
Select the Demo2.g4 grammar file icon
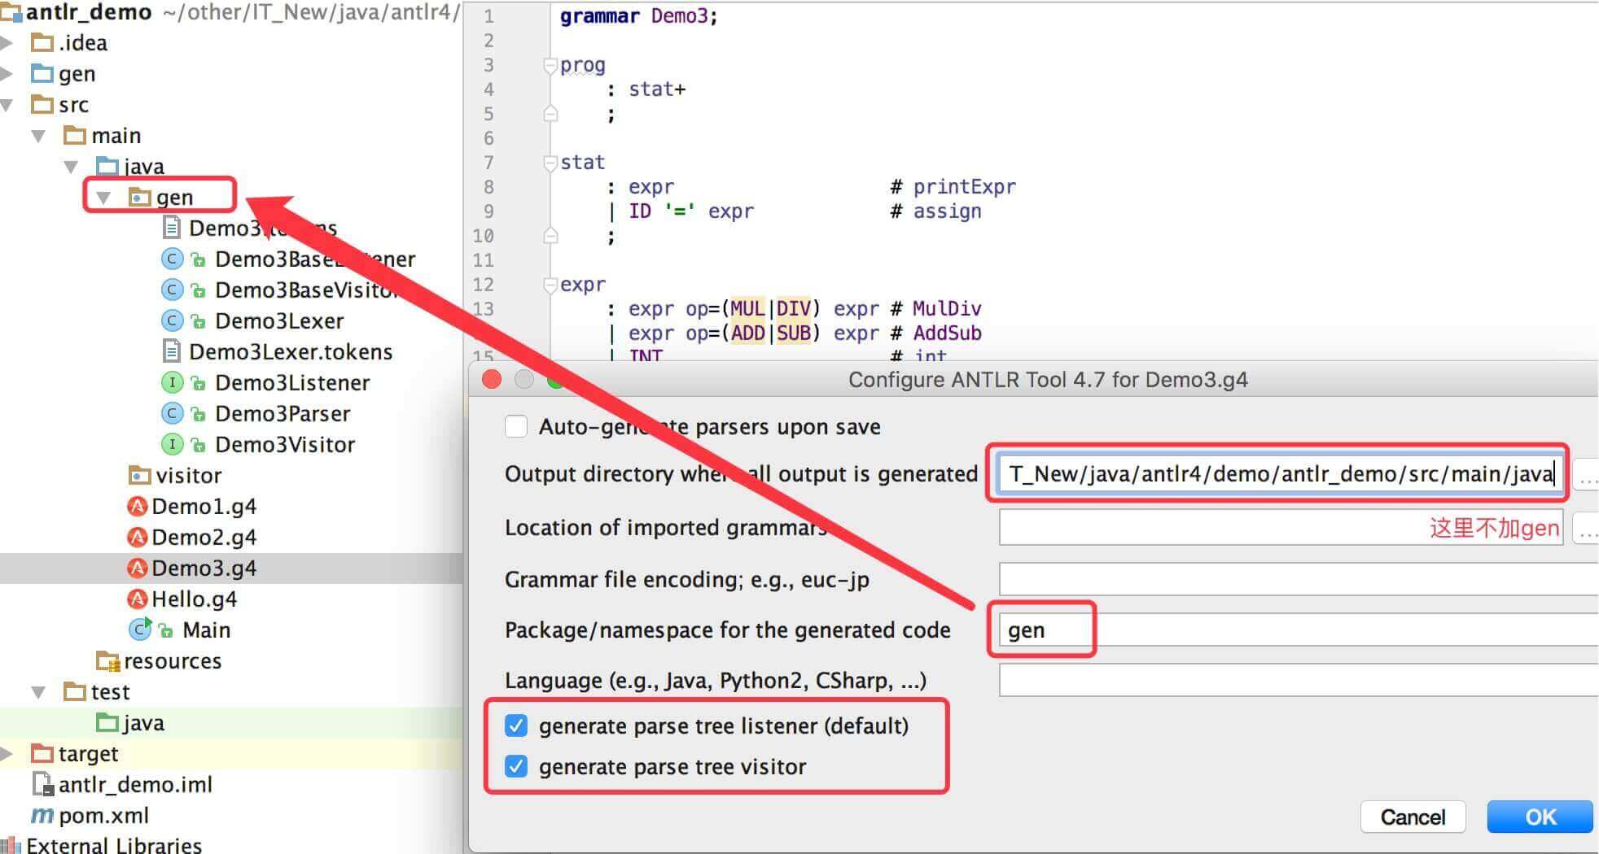(138, 538)
